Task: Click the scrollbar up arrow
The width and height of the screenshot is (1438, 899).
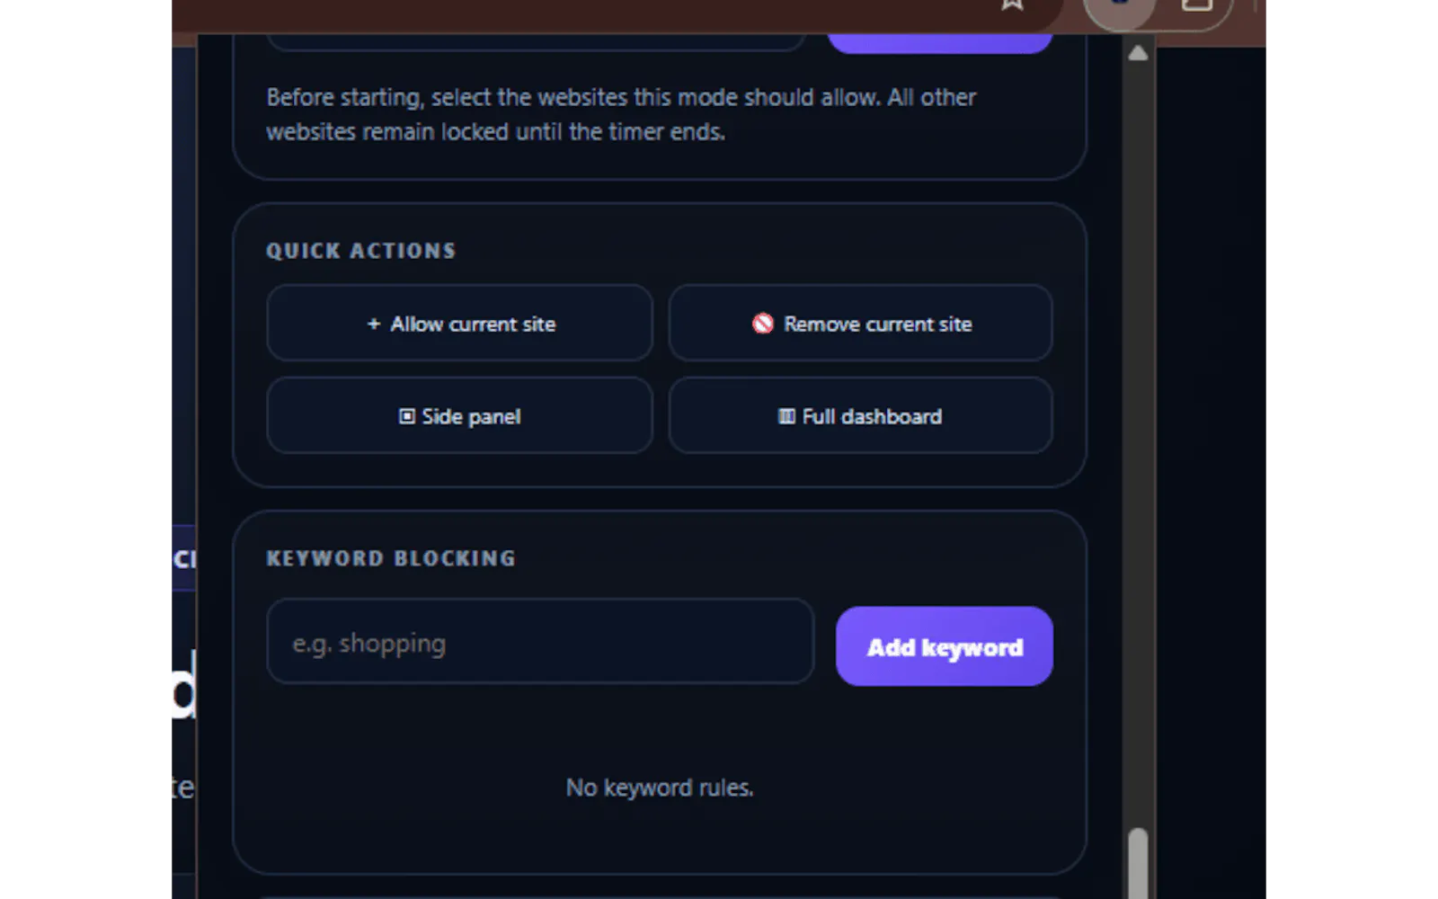Action: [1138, 53]
